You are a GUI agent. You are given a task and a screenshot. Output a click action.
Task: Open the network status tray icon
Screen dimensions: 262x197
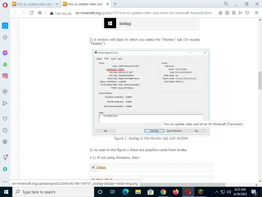click(x=223, y=192)
